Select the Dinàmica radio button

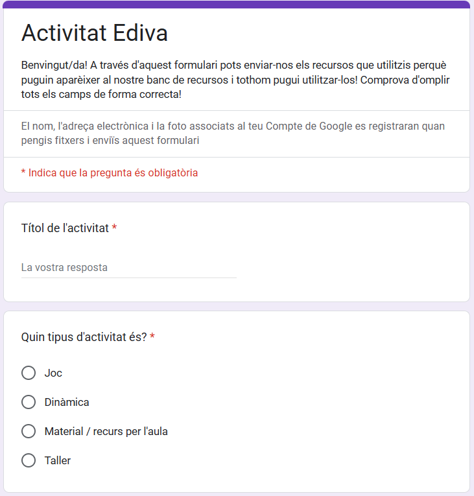tap(29, 402)
